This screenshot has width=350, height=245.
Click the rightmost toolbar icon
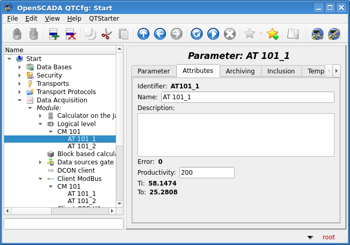pyautogui.click(x=334, y=34)
